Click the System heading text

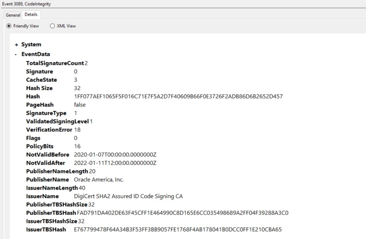(31, 45)
